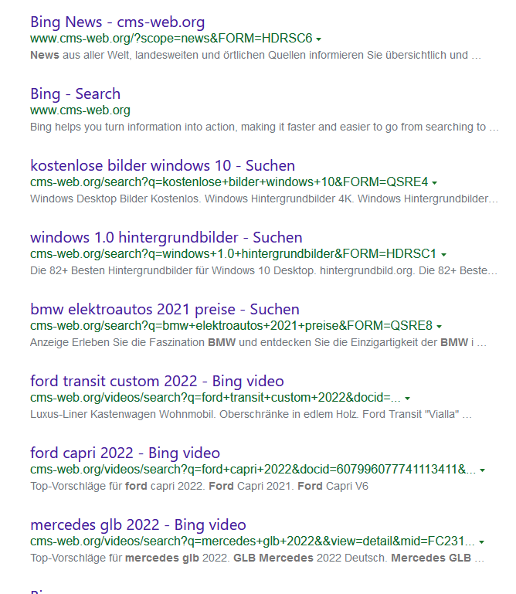Expand dropdown arrow after ford transit custom URL

coord(408,399)
